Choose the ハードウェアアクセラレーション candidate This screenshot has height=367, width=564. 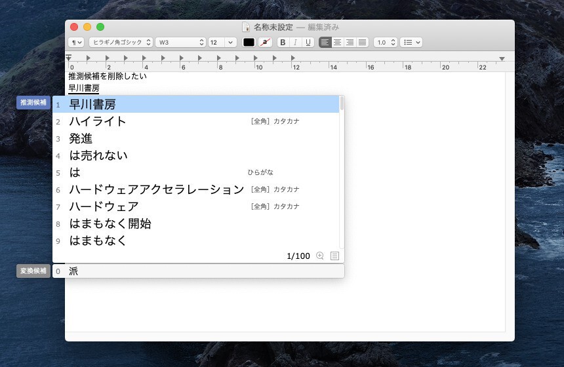156,189
